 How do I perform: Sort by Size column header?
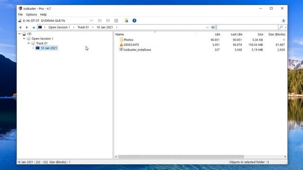coord(260,34)
